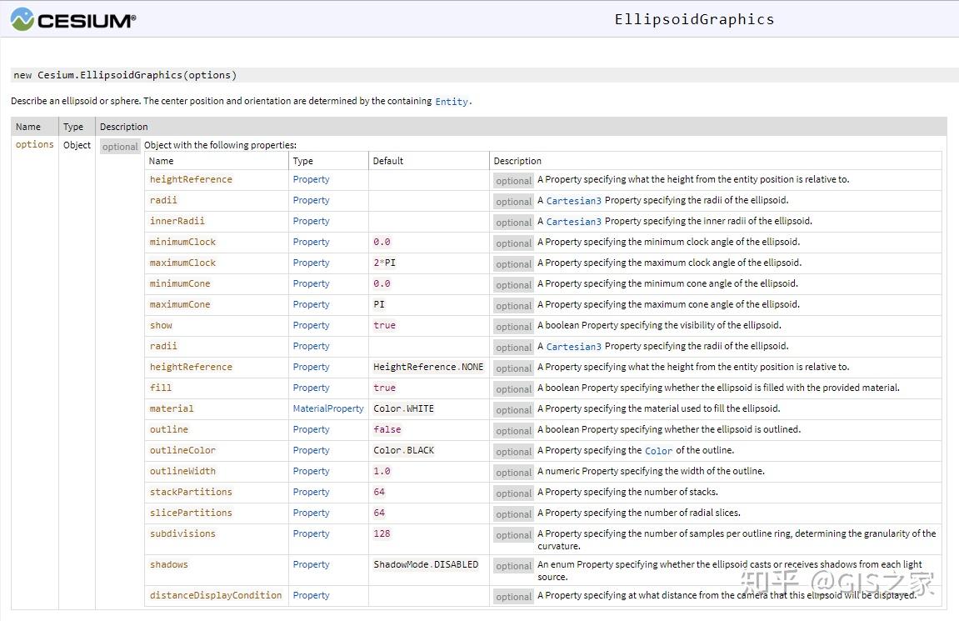959x621 pixels.
Task: Click the HeightReference.NONE default value
Action: tap(428, 367)
